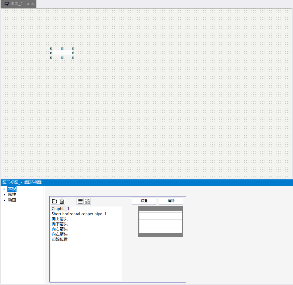Click the 清除 button
293x285 pixels.
coord(171,201)
